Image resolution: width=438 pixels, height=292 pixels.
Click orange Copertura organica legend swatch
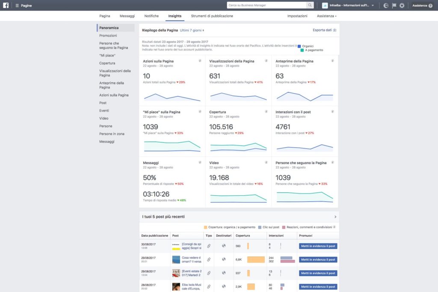206,227
